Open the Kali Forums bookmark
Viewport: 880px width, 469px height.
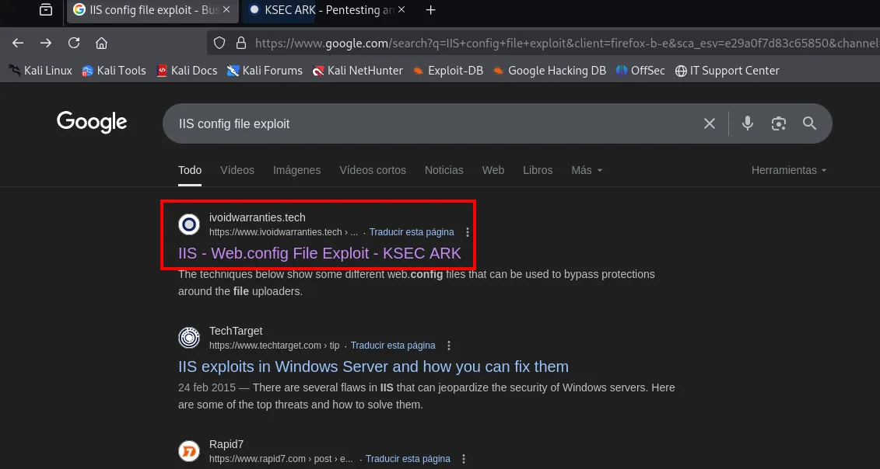[x=265, y=71]
